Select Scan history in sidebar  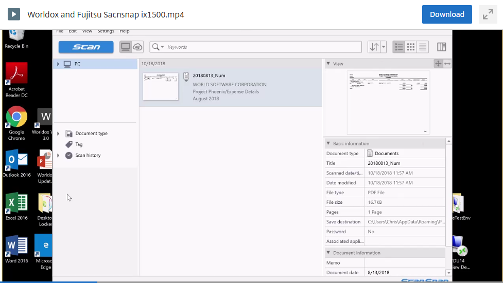click(x=88, y=155)
